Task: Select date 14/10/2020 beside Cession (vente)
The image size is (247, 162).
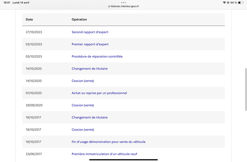Action: (x=34, y=81)
